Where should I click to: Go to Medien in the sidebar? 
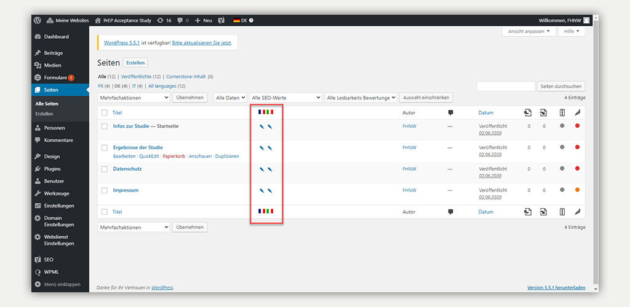click(x=52, y=65)
